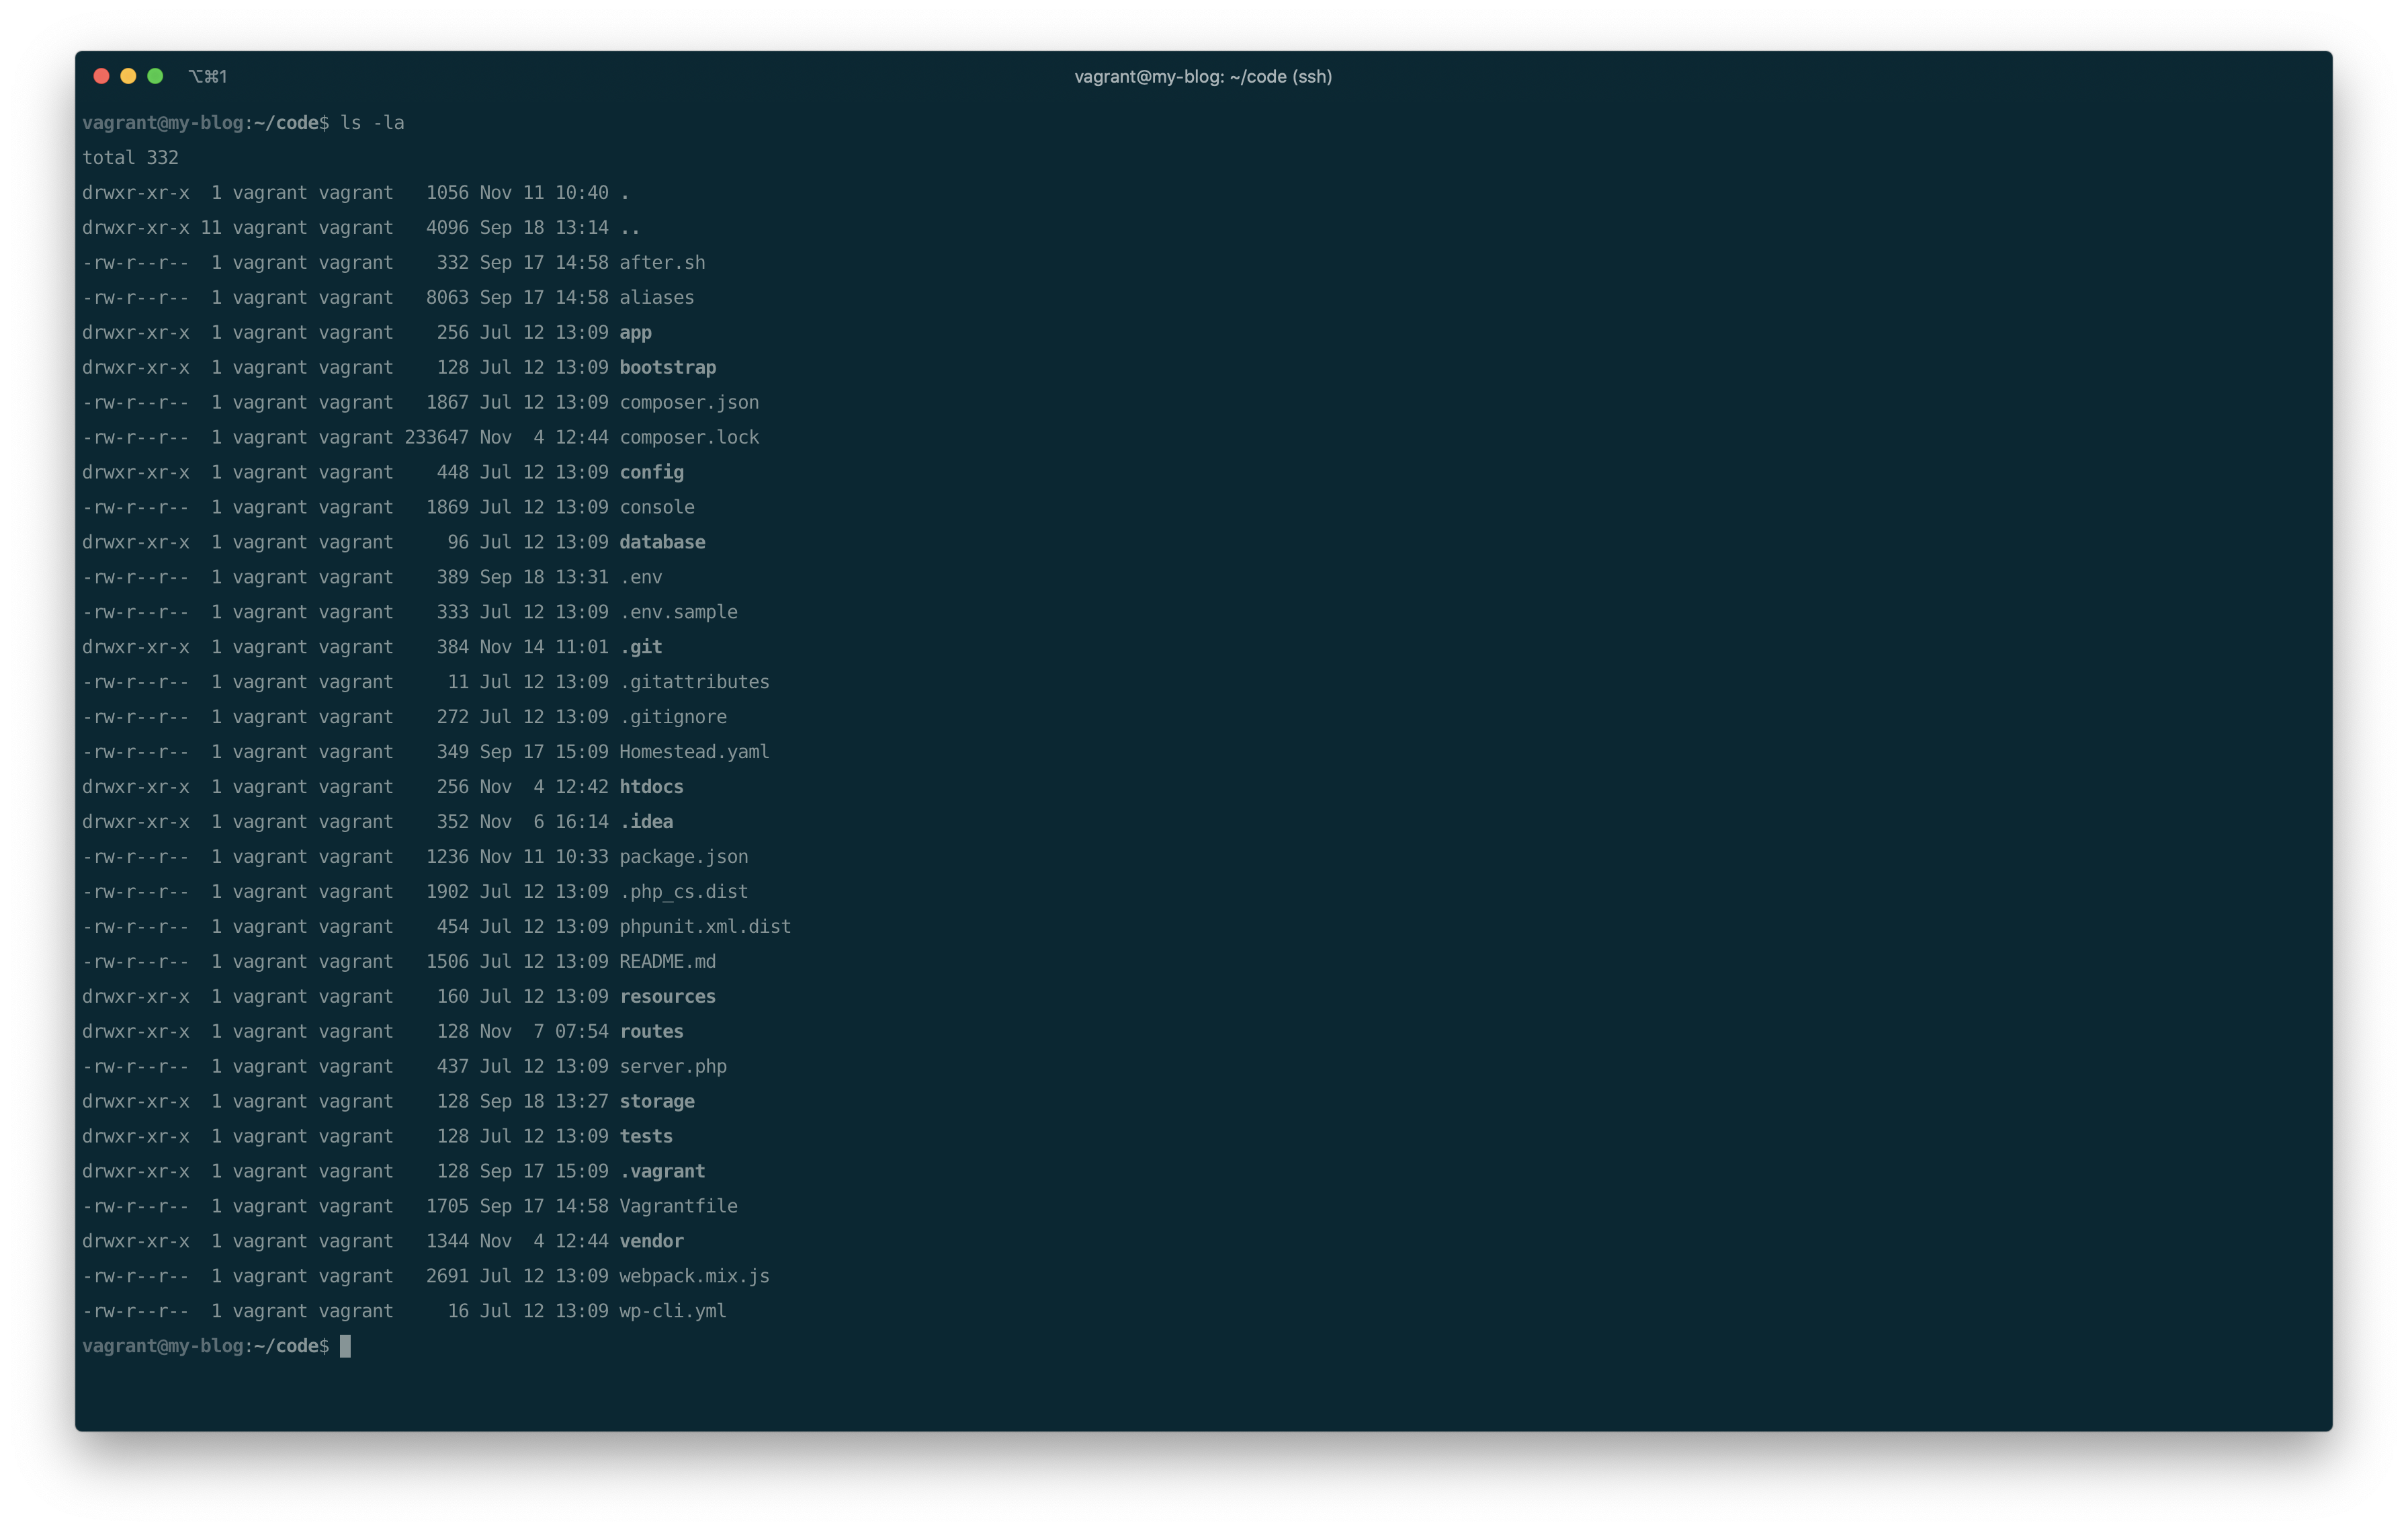Click the 'tests' directory name
Viewport: 2408px width, 1531px height.
tap(646, 1137)
